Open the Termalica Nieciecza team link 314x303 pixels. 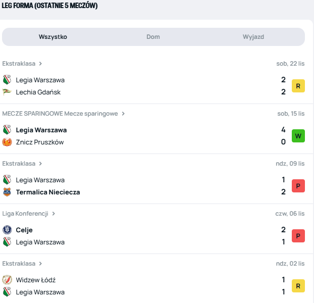coord(48,192)
